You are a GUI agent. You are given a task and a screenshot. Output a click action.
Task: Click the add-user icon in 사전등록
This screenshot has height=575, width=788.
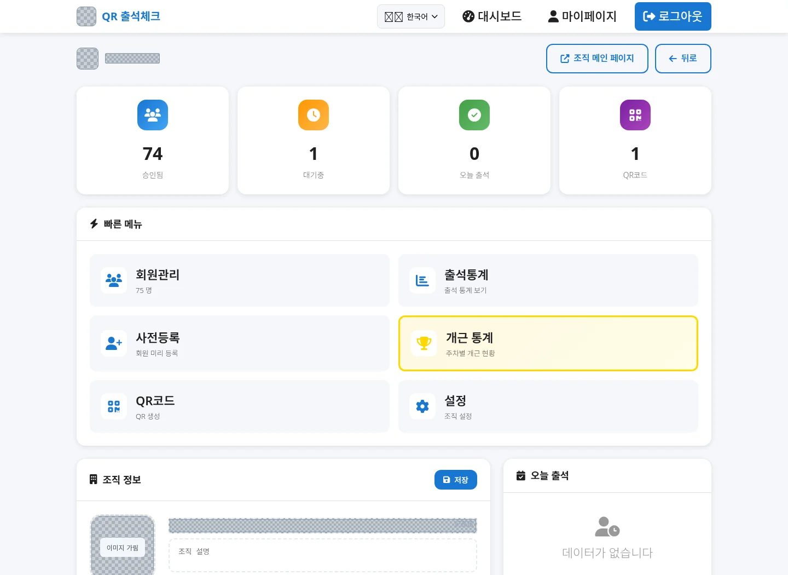[114, 343]
